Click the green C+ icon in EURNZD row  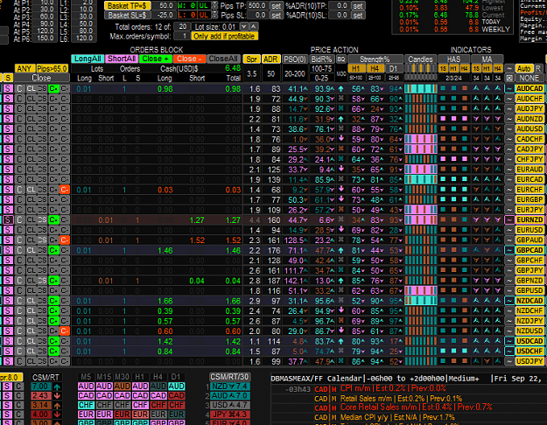point(53,220)
